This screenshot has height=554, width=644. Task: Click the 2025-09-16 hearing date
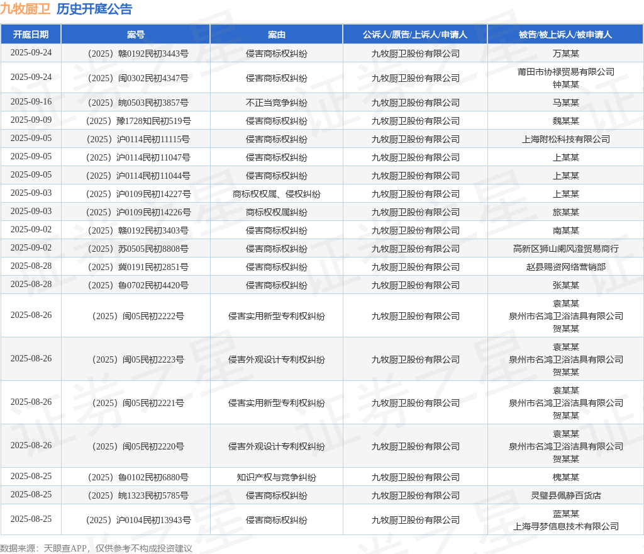click(31, 101)
